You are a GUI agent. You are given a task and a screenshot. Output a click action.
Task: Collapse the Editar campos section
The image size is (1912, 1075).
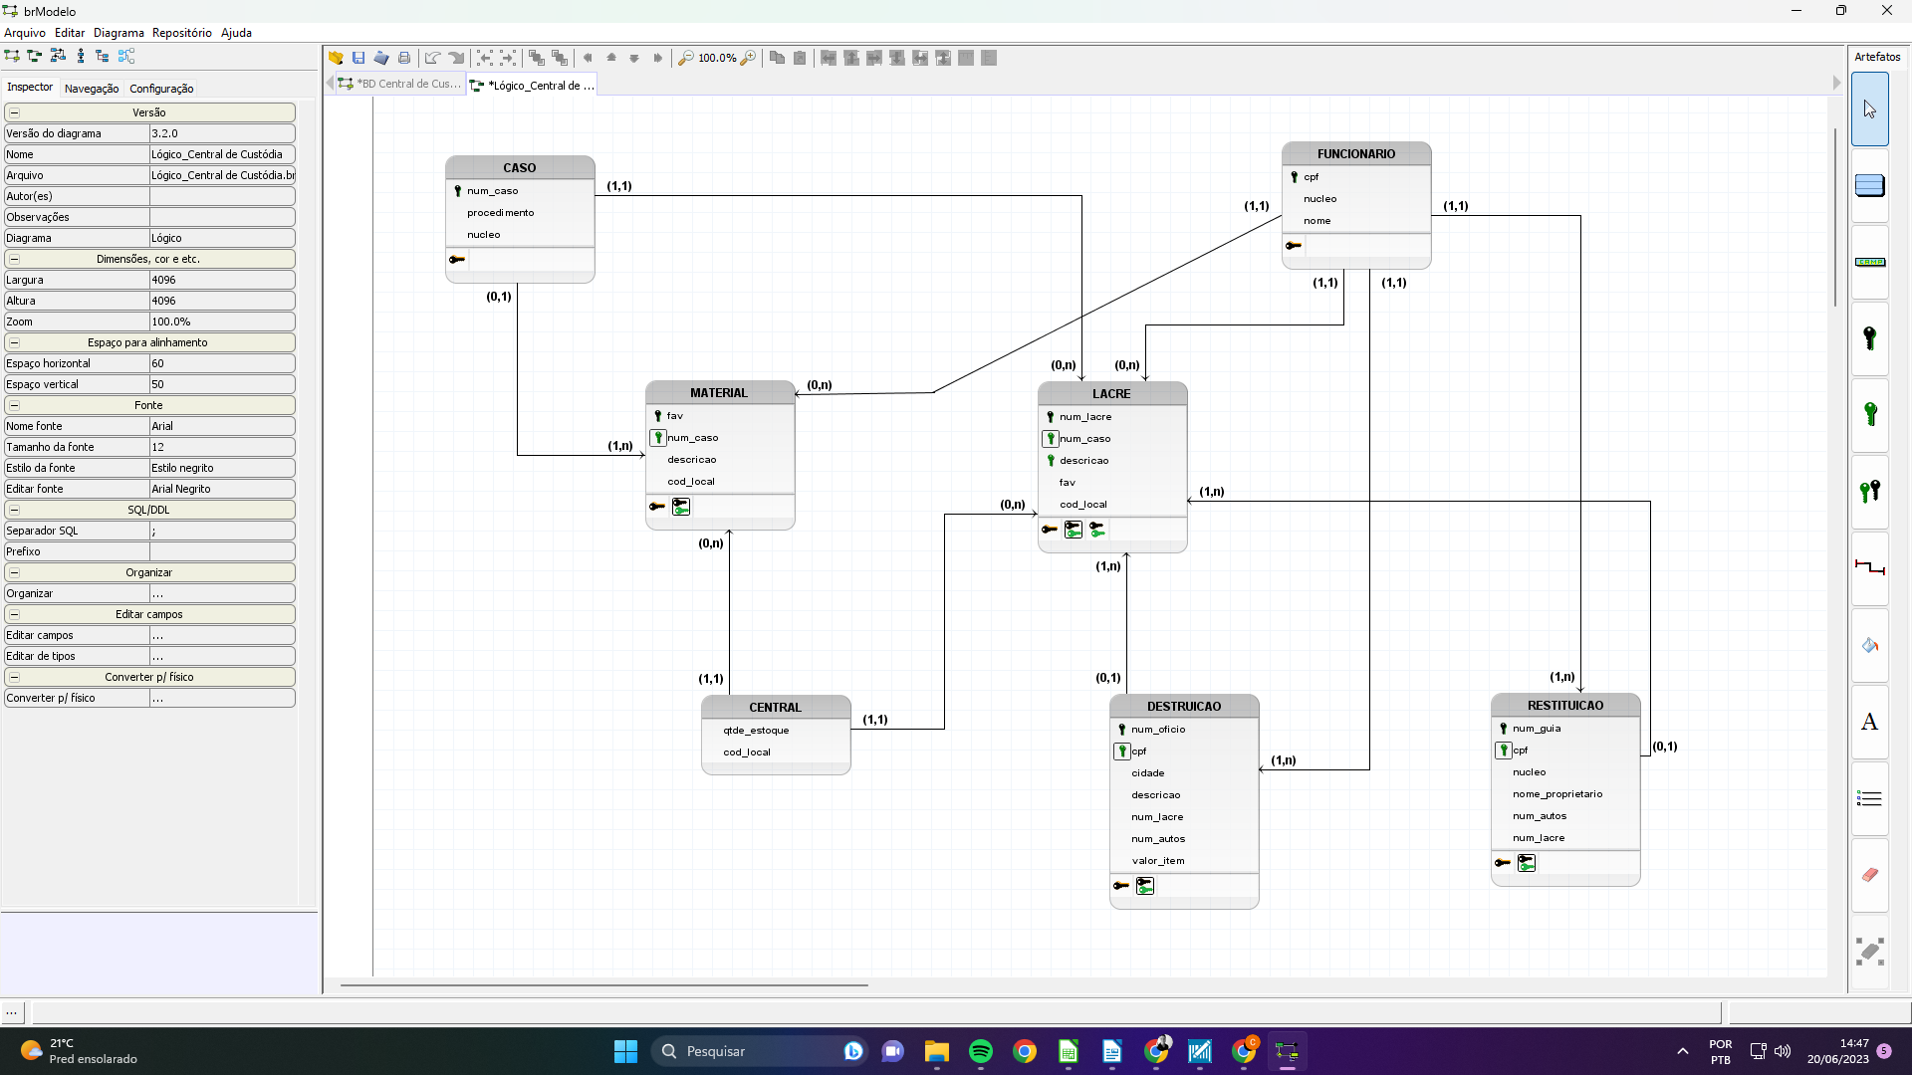point(14,614)
